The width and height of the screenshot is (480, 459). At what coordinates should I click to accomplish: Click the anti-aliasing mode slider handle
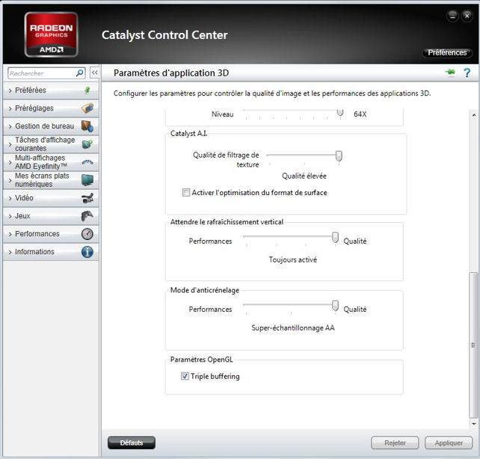pyautogui.click(x=335, y=306)
